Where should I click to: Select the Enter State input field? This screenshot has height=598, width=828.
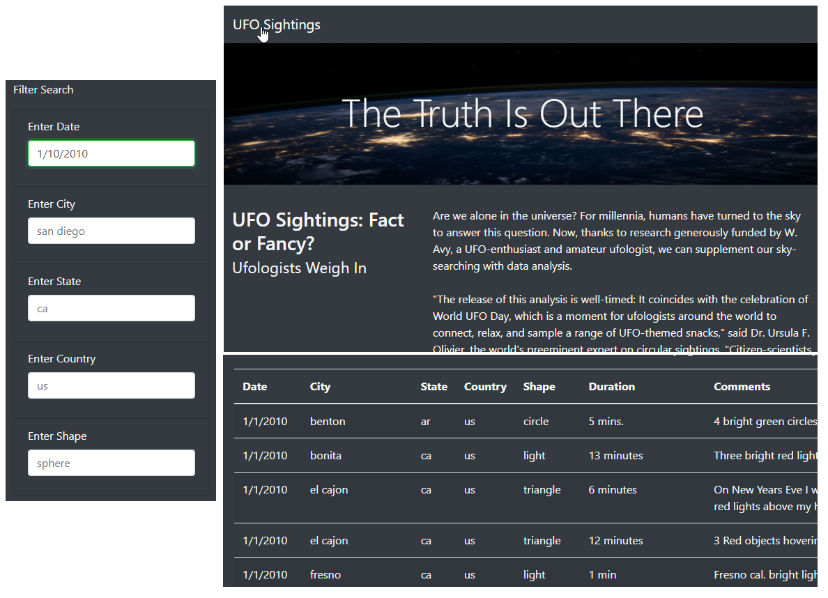pos(112,308)
